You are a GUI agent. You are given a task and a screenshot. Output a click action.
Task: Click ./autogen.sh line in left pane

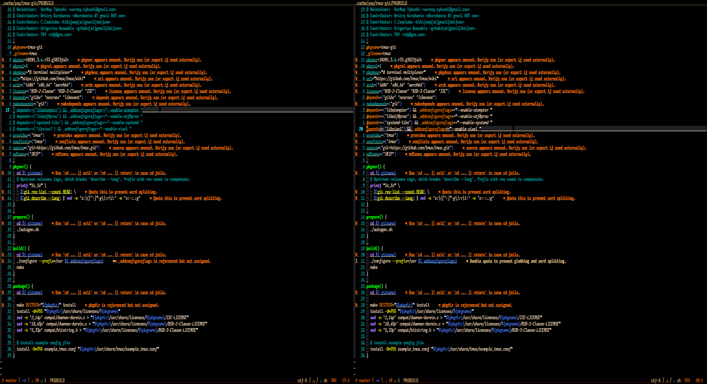pos(28,230)
